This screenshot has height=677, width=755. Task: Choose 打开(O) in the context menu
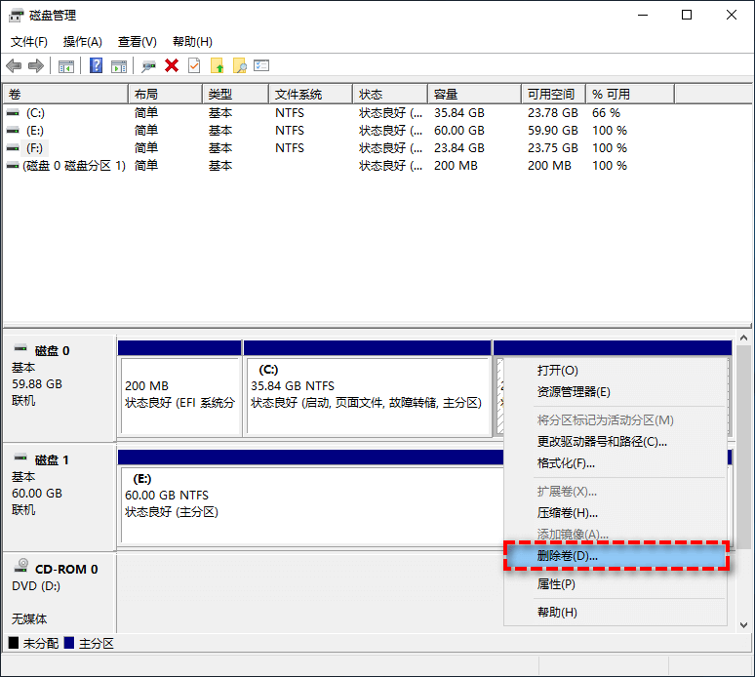pos(615,371)
